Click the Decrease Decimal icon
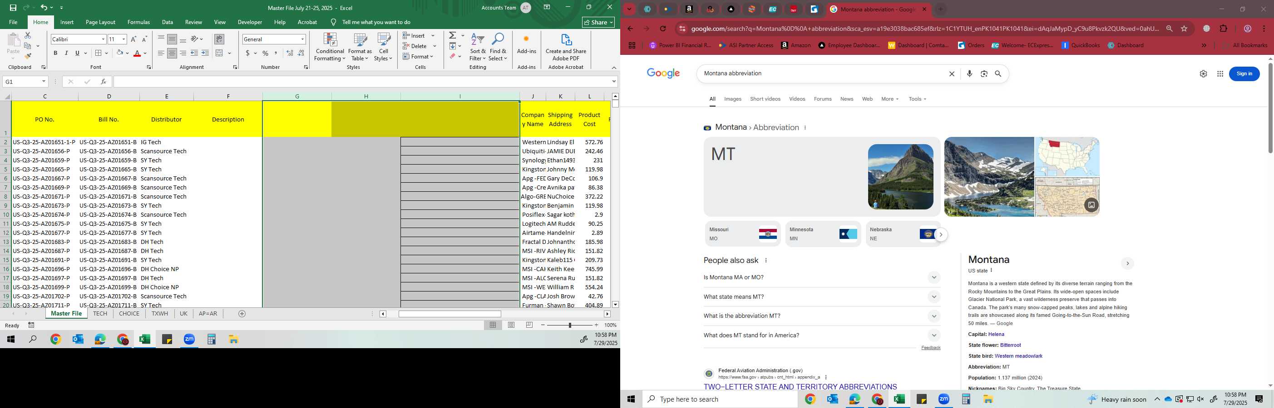The width and height of the screenshot is (1274, 408). 301,53
